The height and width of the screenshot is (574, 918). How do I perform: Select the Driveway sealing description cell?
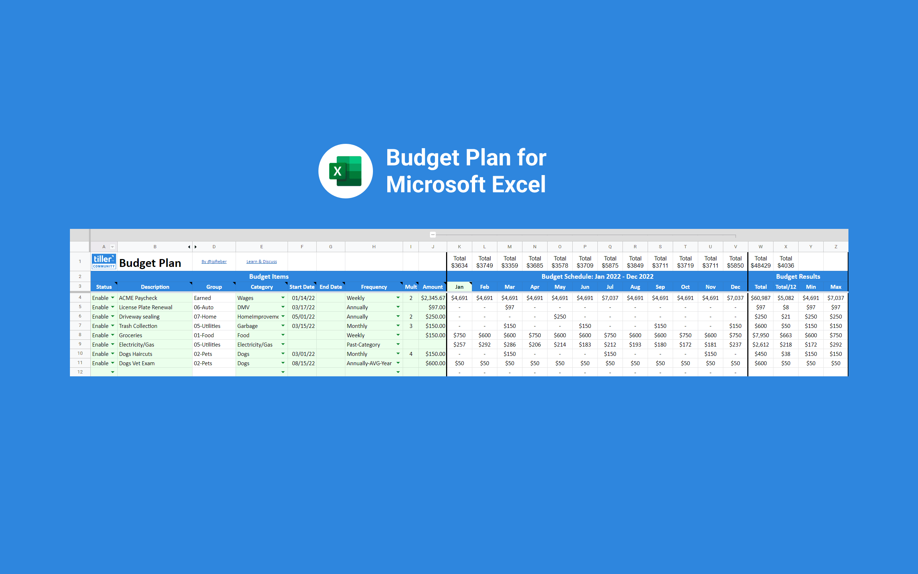[x=155, y=316]
